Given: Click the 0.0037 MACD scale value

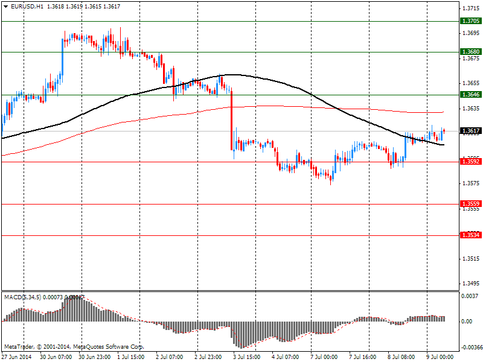Looking at the screenshot, I should click(x=470, y=296).
